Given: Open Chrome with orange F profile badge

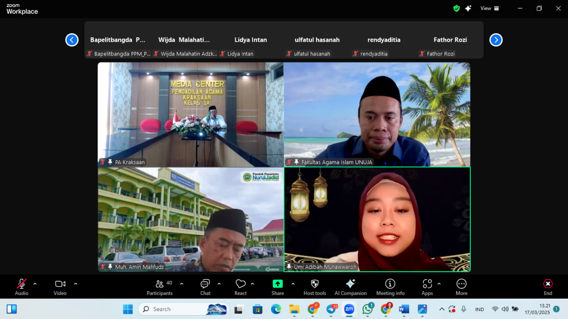Looking at the screenshot, I should tap(313, 309).
